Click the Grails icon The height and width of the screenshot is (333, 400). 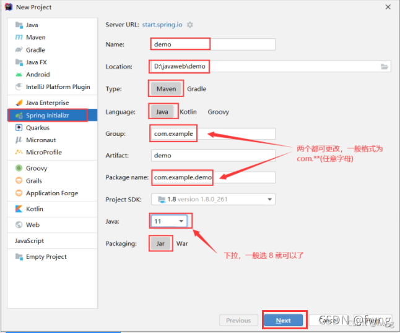[19, 180]
